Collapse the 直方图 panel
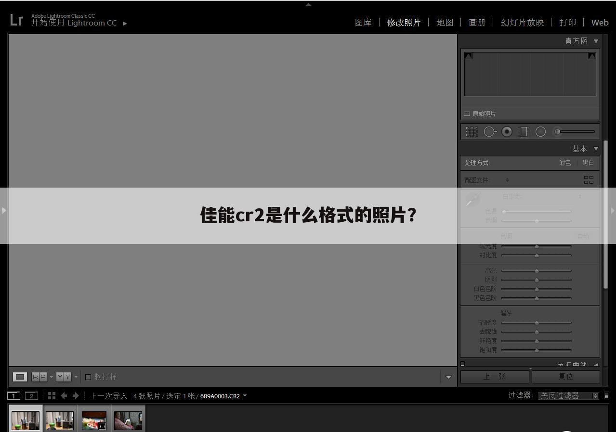 [596, 41]
